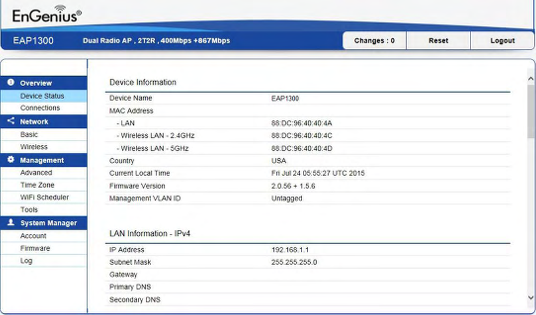This screenshot has height=315, width=536.
Task: Click the Management VLAN ID value Untagged
Action: [287, 199]
